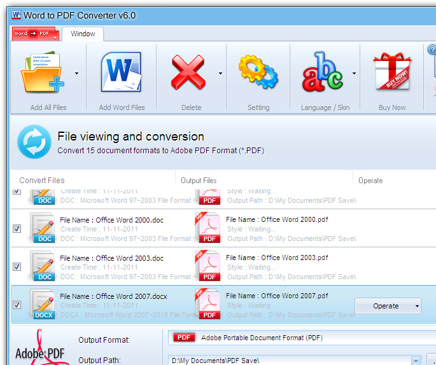Click the Add Word Files label
The width and height of the screenshot is (436, 365).
[x=122, y=107]
